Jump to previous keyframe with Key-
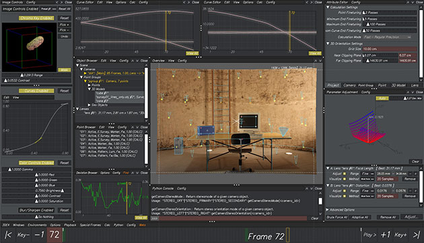Screen dimensions: 424x243 24,235
